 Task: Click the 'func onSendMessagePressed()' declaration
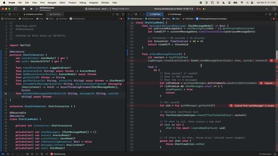(x=163, y=54)
